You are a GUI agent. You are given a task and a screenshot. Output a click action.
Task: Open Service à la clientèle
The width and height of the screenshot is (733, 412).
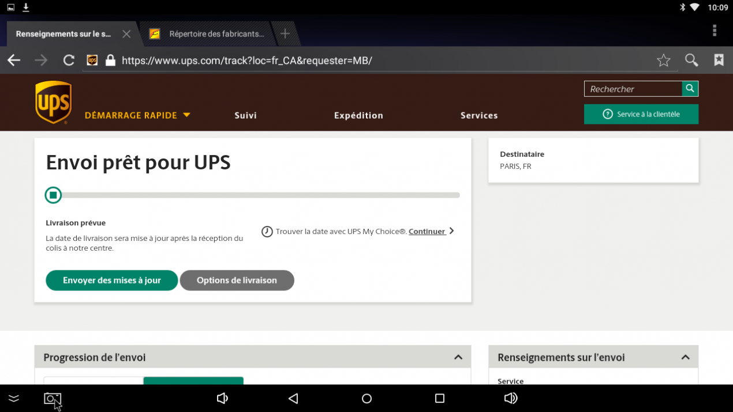coord(641,114)
